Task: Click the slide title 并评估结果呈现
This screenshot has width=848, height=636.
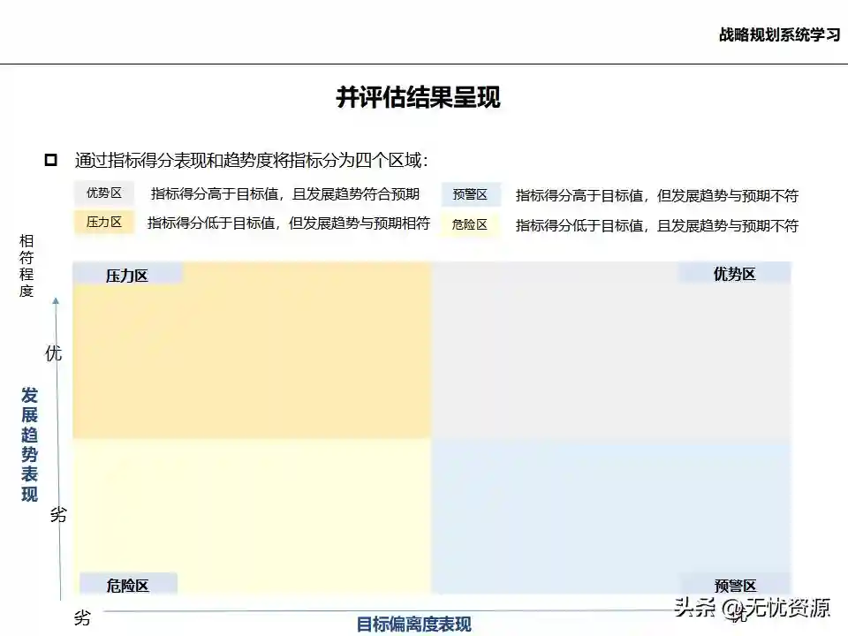Action: click(418, 97)
